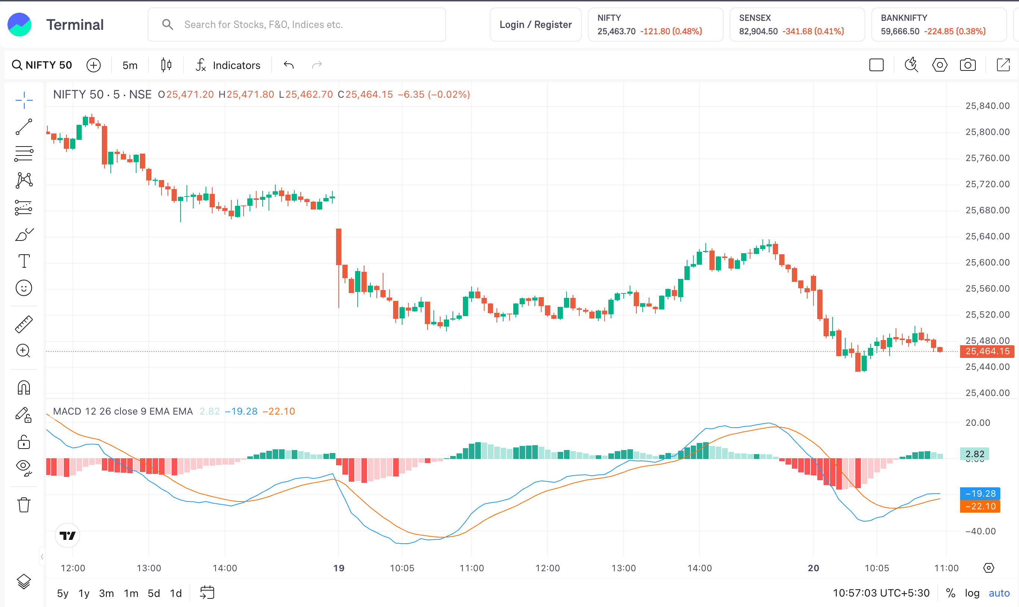This screenshot has width=1019, height=607.
Task: Select the 5d time range
Action: pyautogui.click(x=153, y=593)
